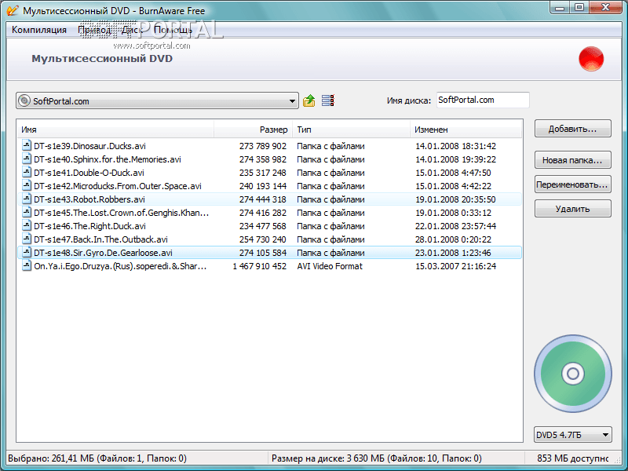This screenshot has height=471, width=628.
Task: Click file icon of DT-s1e41.Double-O-Duck.avi
Action: click(x=27, y=172)
